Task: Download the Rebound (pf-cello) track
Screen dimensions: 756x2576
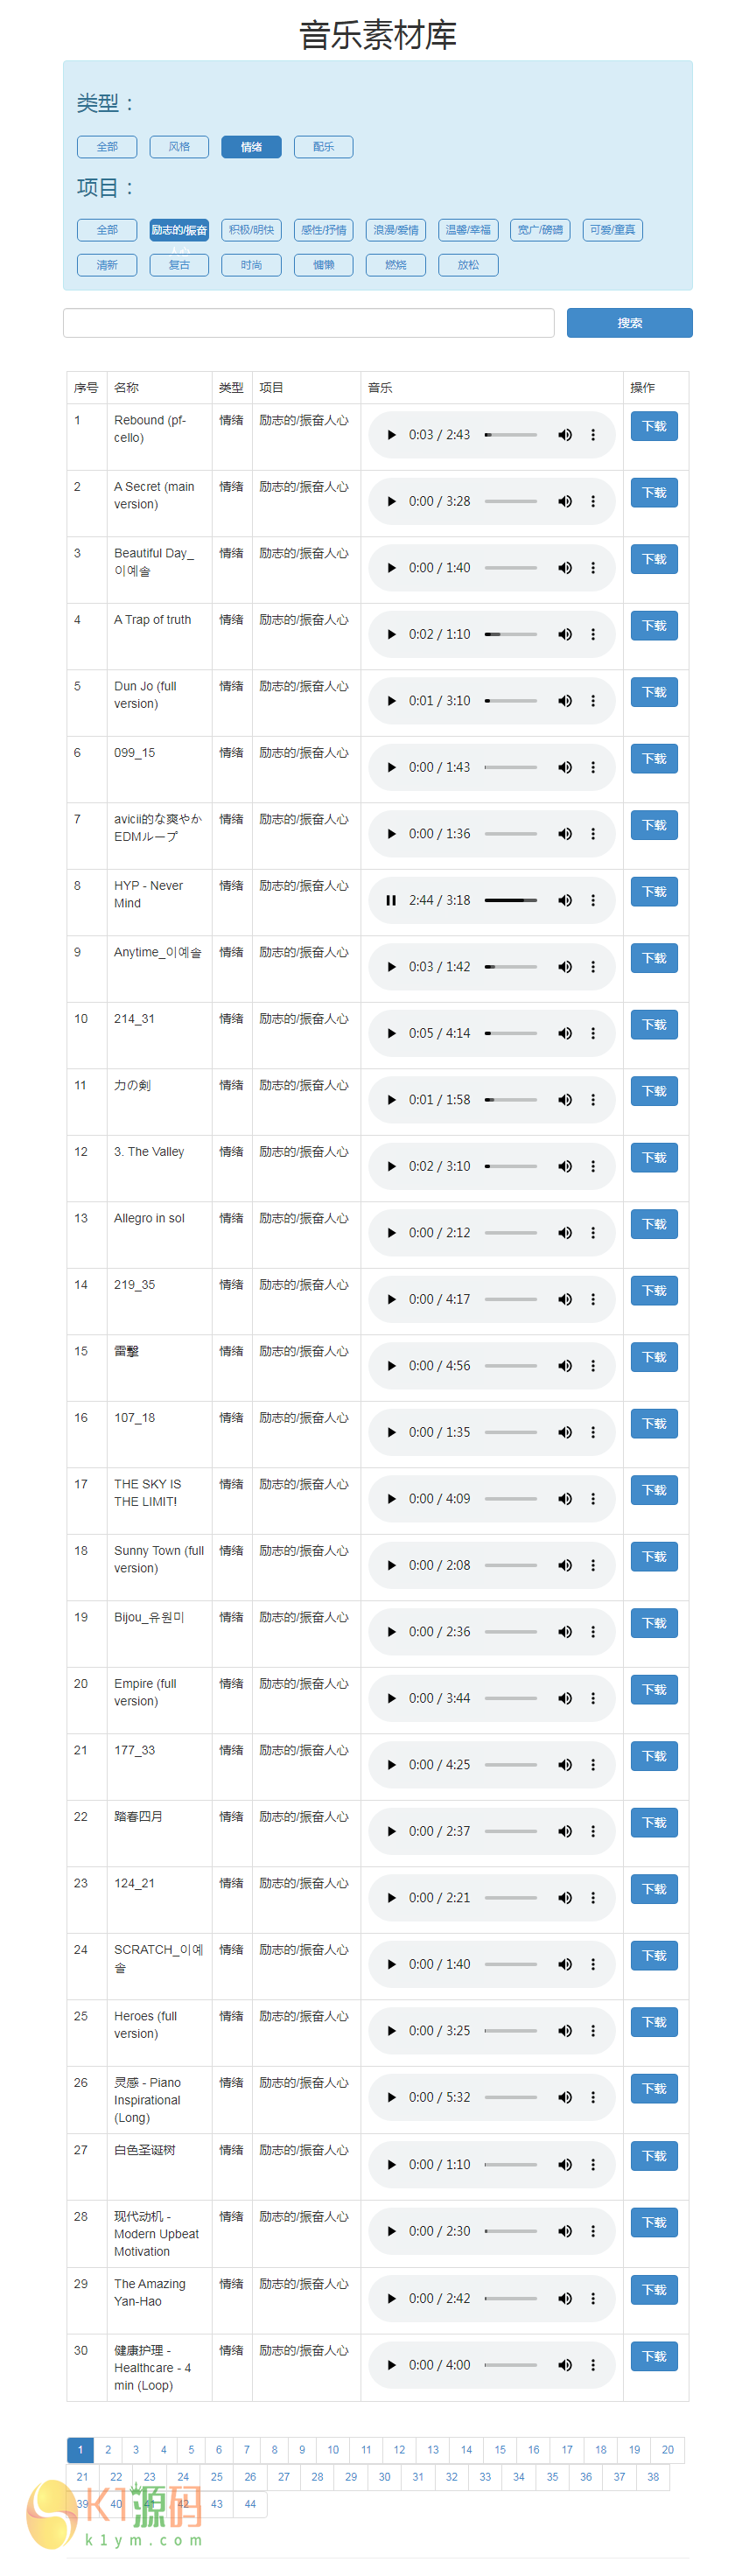Action: pyautogui.click(x=654, y=427)
